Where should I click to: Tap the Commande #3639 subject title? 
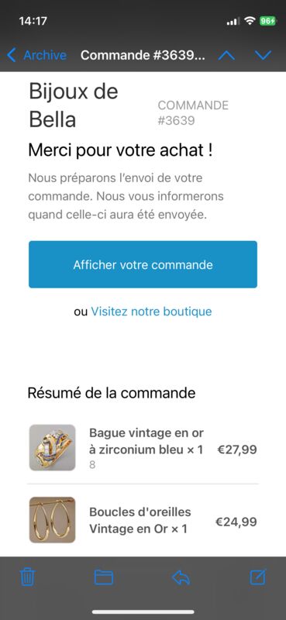tap(143, 55)
